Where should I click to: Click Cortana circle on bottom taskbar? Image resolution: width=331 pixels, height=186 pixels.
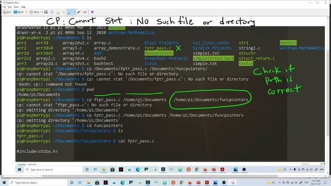71,182
